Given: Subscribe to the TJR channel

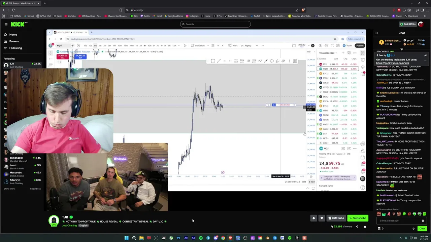Looking at the screenshot, I should 358,218.
